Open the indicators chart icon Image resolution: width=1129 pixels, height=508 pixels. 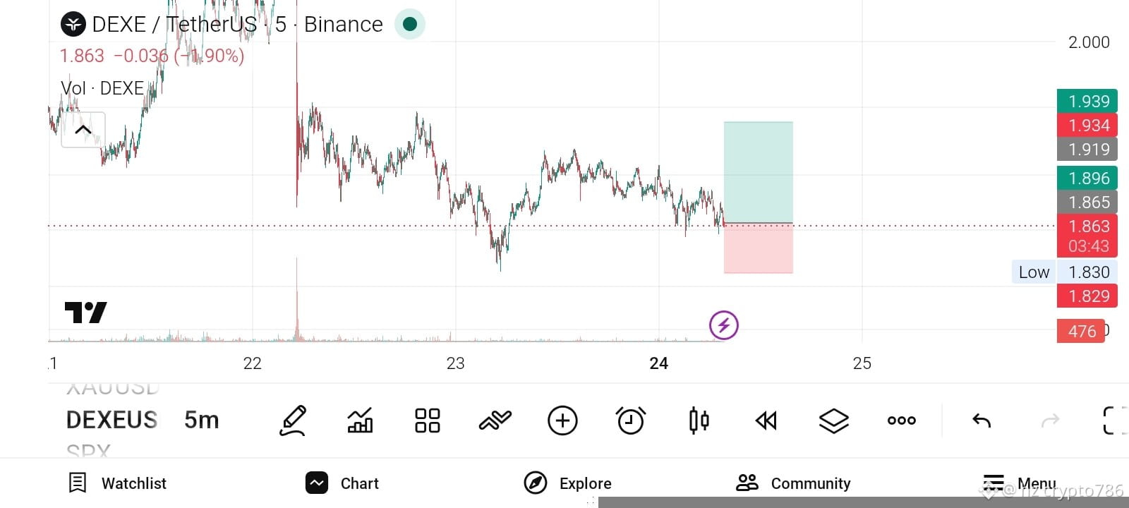coord(360,421)
